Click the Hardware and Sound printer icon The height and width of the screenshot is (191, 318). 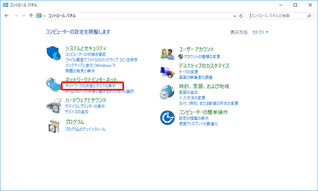54,106
